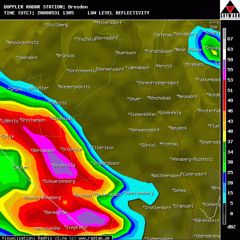
Task: Click the 63 dBZ legend value
Action: [x=230, y=49]
